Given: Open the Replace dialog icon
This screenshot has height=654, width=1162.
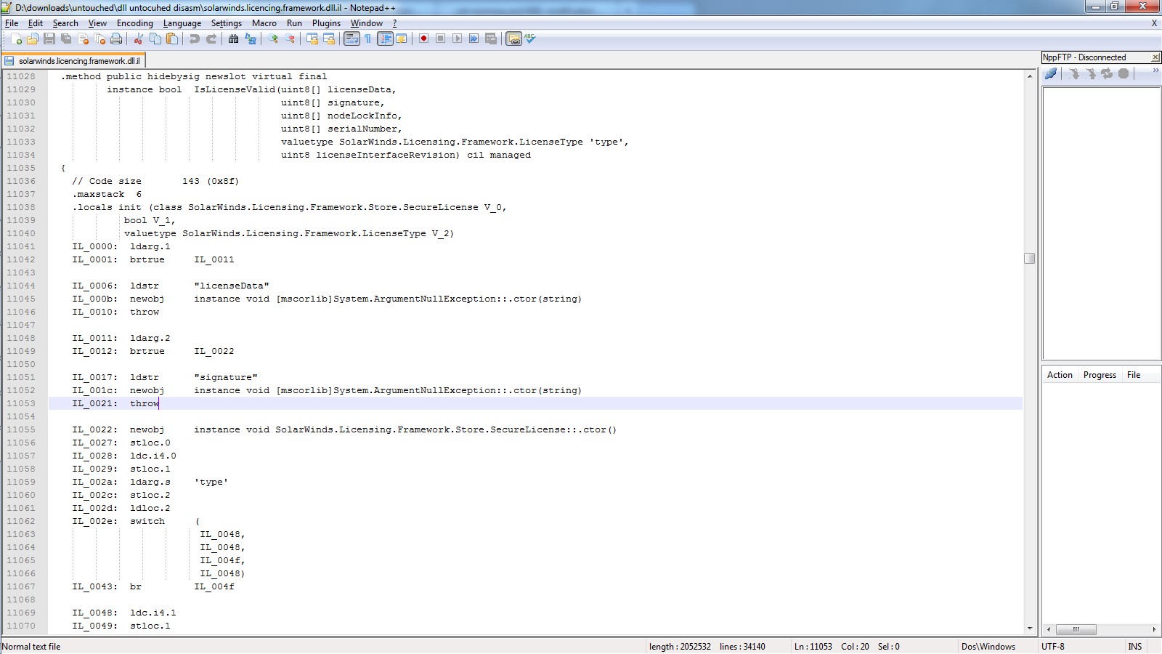Looking at the screenshot, I should coord(251,39).
